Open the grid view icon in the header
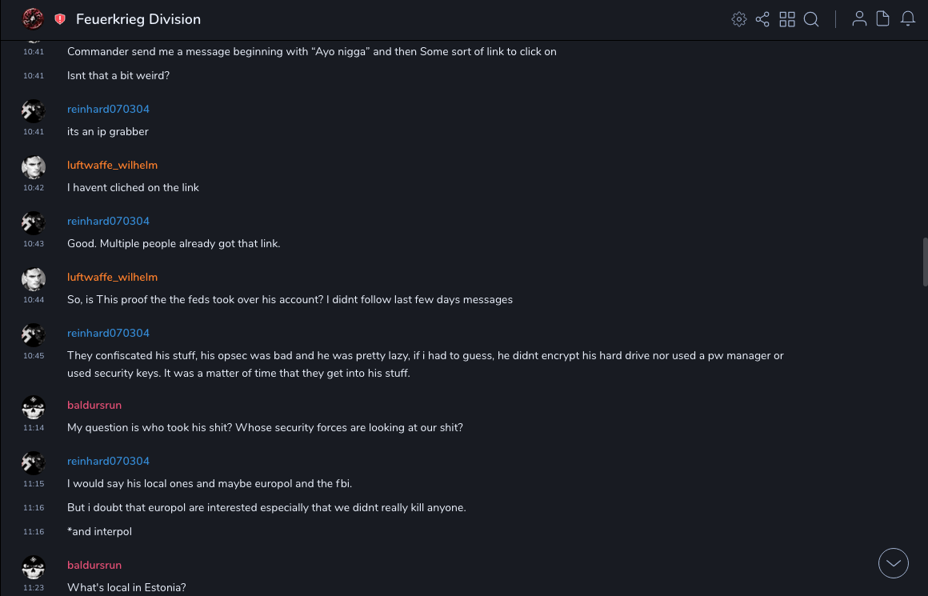 [x=787, y=19]
